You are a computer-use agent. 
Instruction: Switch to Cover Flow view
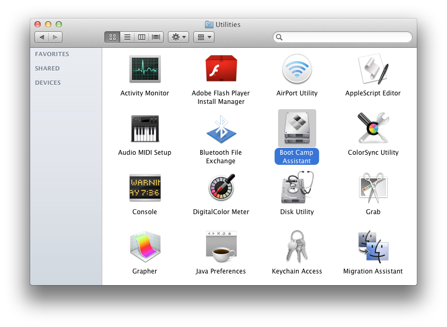tap(156, 37)
